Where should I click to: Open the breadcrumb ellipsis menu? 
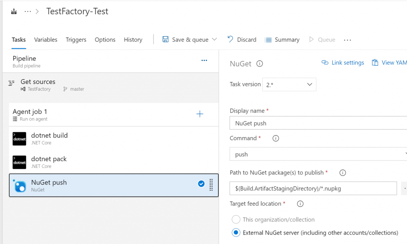[x=28, y=11]
